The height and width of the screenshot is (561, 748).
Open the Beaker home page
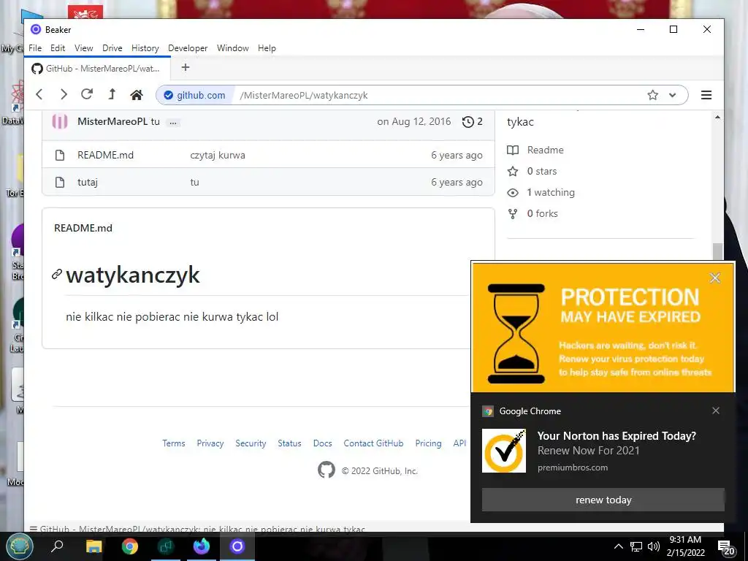click(x=137, y=94)
